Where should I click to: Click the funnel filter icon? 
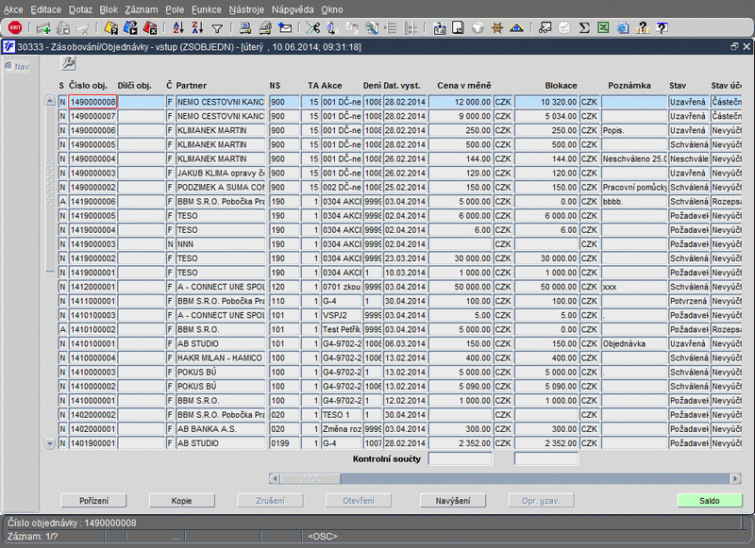[217, 29]
